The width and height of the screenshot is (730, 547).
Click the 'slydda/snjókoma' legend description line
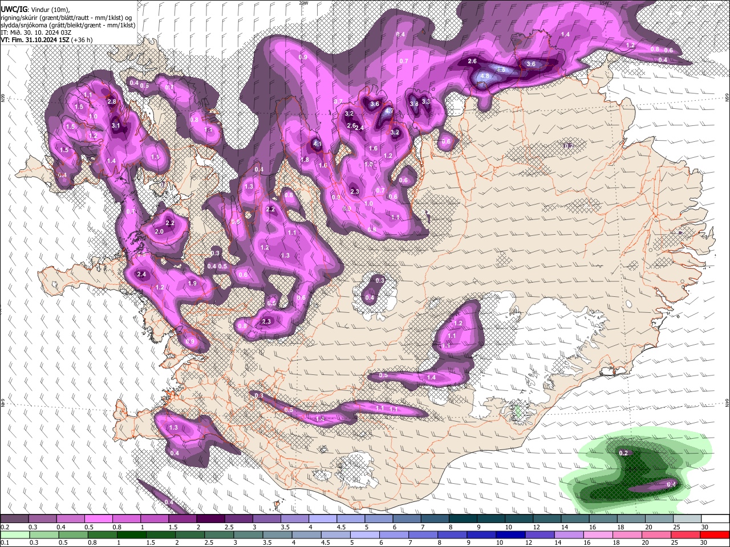coord(68,25)
